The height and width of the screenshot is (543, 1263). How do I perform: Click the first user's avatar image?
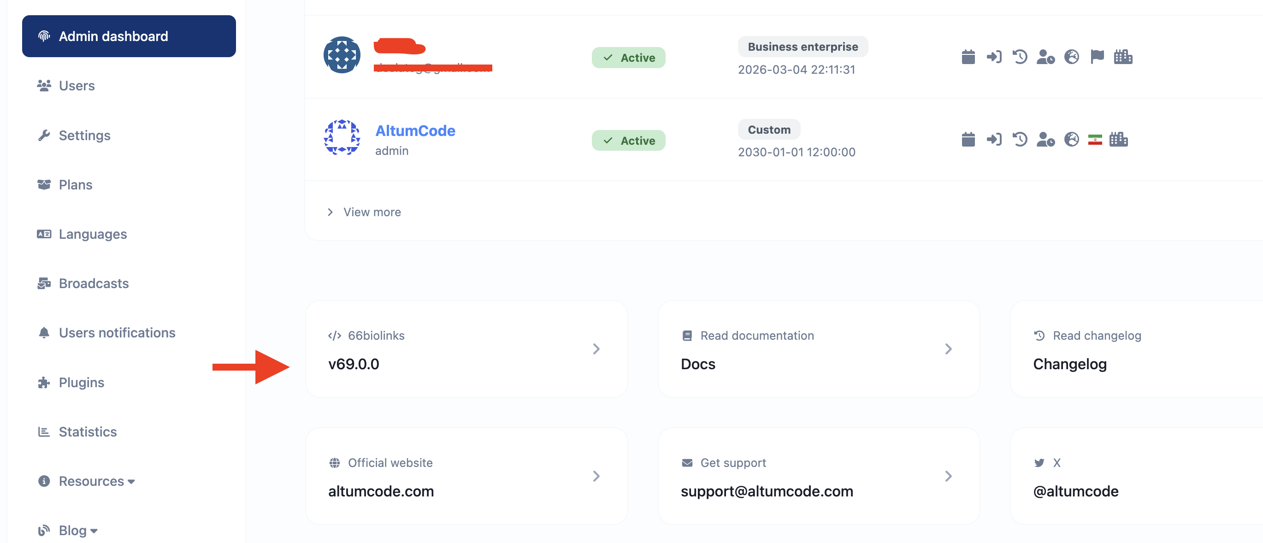tap(342, 55)
